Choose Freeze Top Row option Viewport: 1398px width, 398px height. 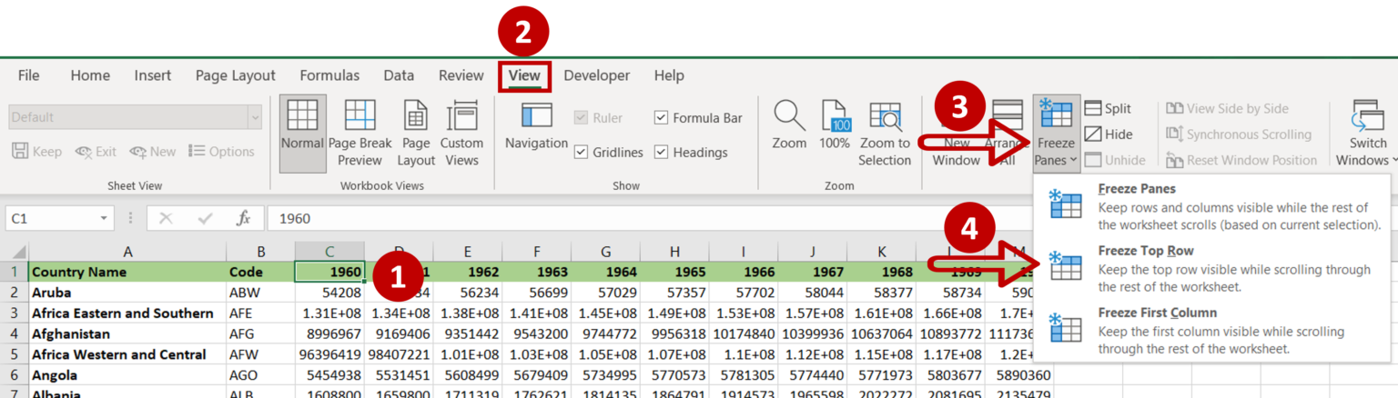1216,267
